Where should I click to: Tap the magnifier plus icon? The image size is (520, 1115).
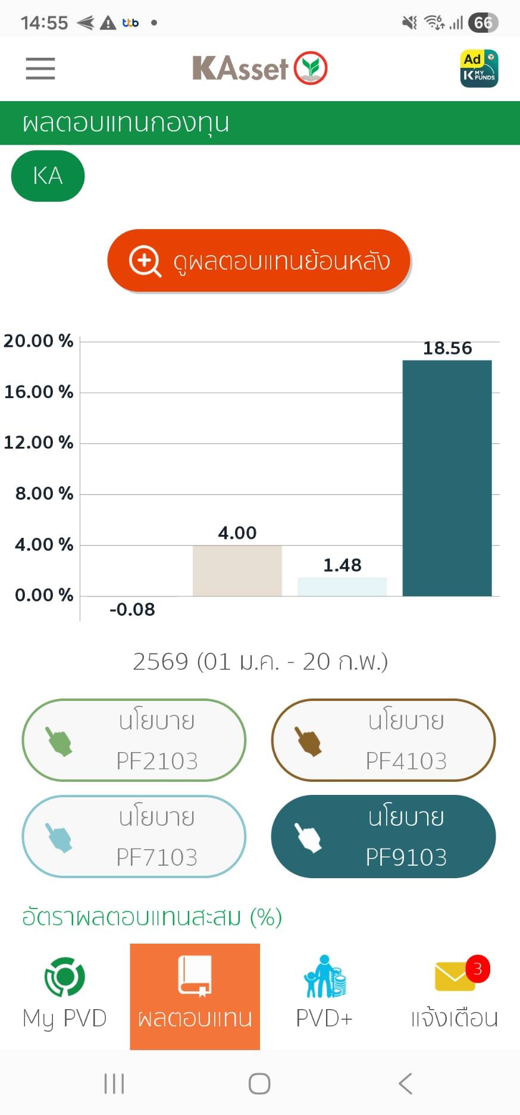coord(145,261)
